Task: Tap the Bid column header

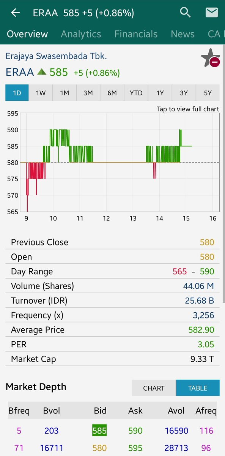Action: pyautogui.click(x=100, y=411)
